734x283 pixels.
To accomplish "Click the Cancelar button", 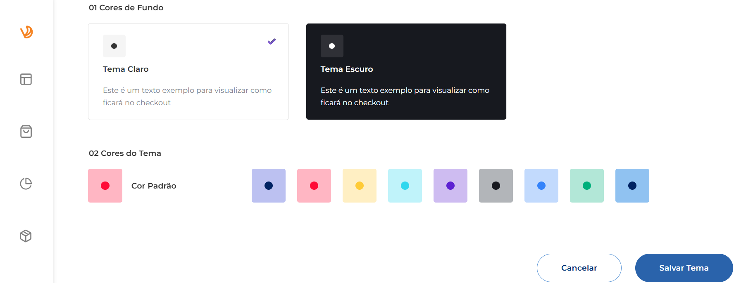I will [x=579, y=268].
